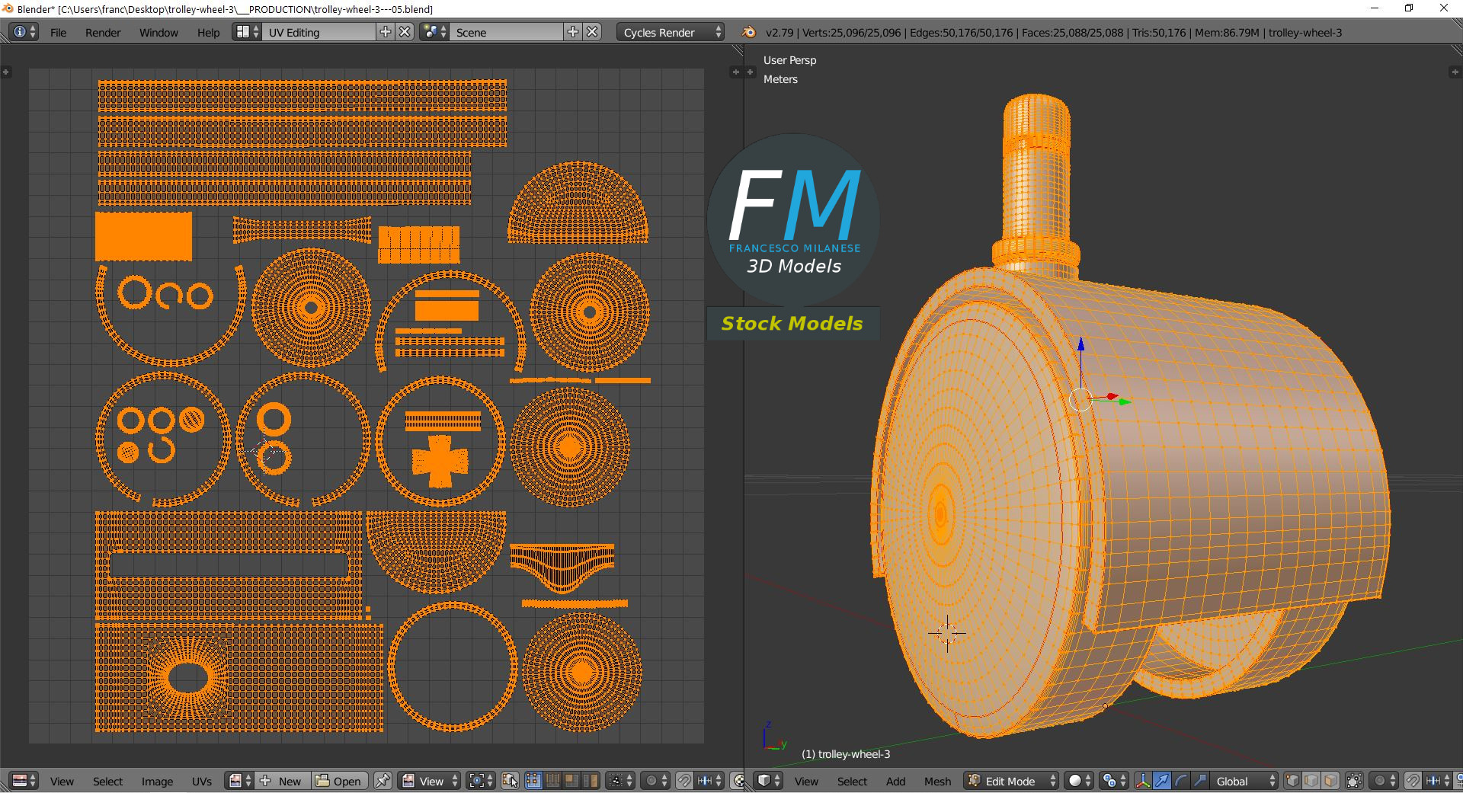Image resolution: width=1463 pixels, height=793 pixels.
Task: Open the UVs menu in the UV editor
Action: point(202,781)
